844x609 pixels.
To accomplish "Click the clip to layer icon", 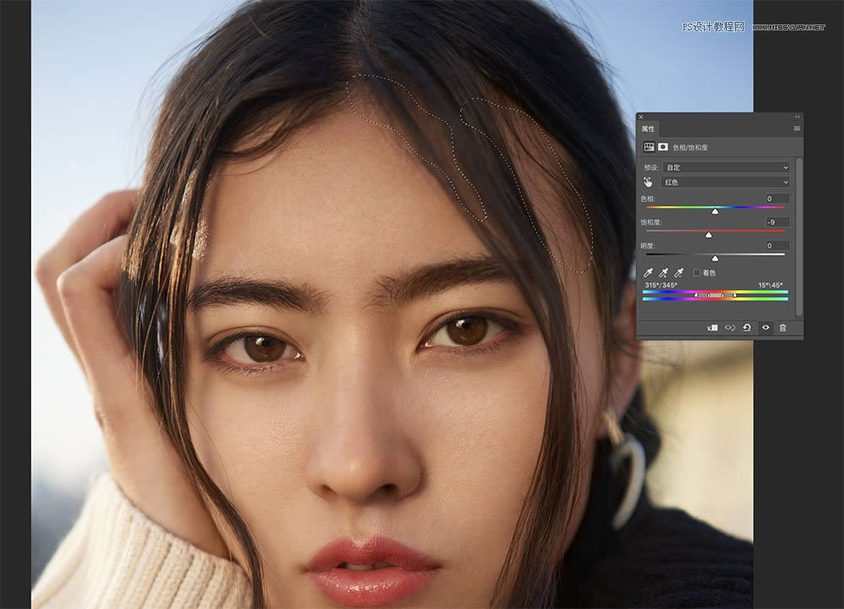I will click(x=712, y=327).
